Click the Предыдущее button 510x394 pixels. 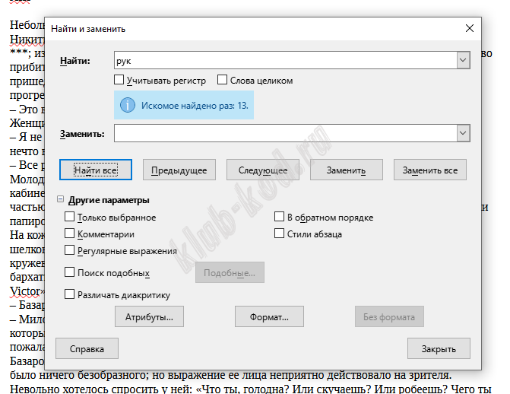179,170
